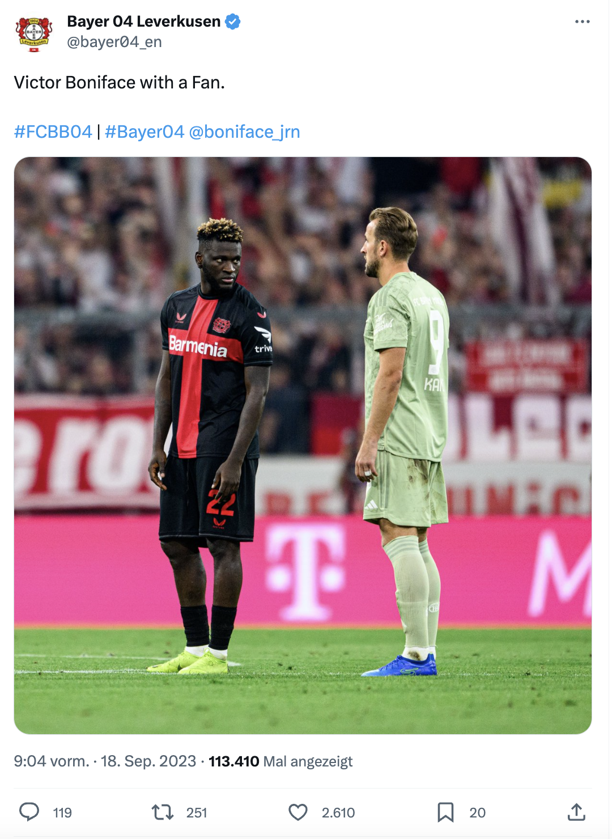Viewport: 612px width, 839px height.
Task: Open the #FCBB04 hashtag
Action: [x=53, y=132]
